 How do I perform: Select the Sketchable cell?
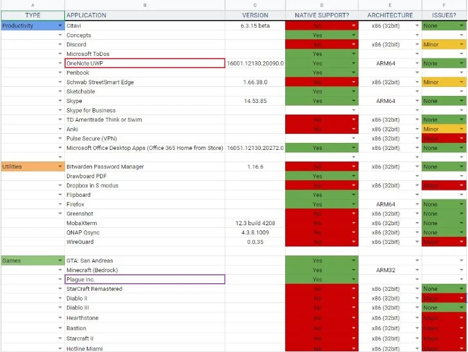(145, 91)
